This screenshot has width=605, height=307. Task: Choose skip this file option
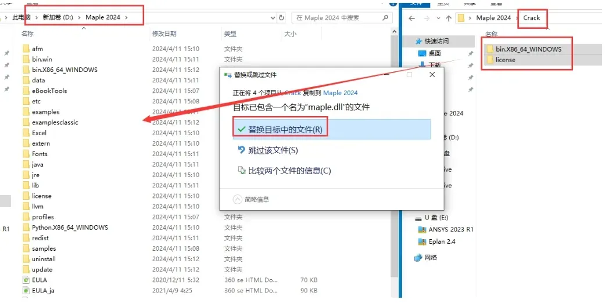coord(273,150)
